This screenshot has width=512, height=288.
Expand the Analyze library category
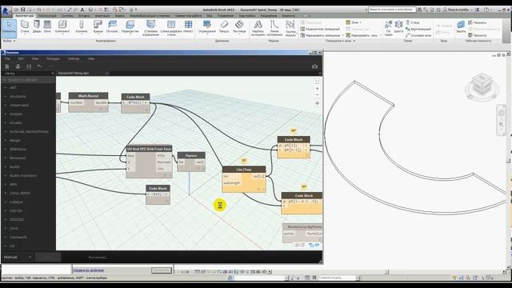16,114
